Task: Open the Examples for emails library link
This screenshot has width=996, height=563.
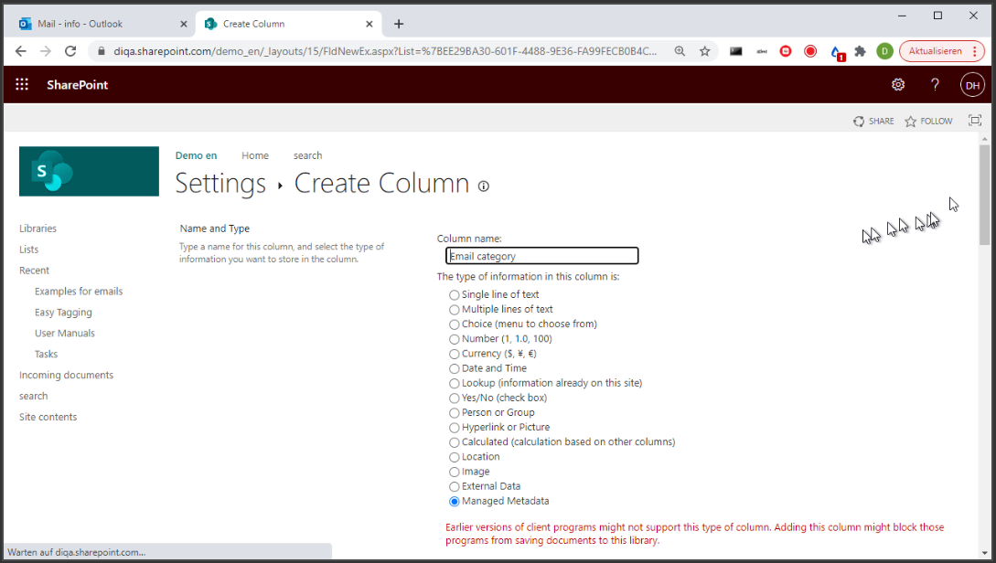Action: click(79, 292)
